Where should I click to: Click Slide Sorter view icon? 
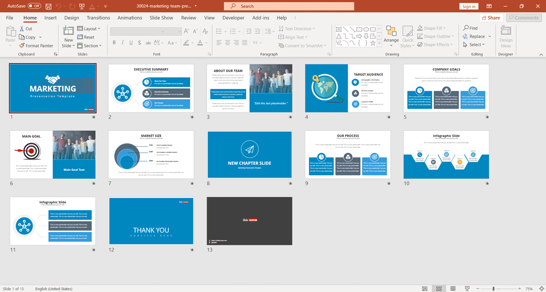coord(439,288)
